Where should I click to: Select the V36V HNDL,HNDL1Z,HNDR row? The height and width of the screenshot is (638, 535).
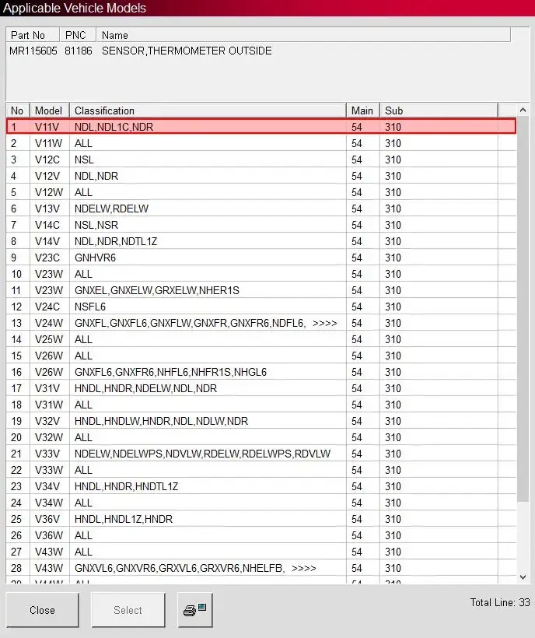(x=261, y=519)
